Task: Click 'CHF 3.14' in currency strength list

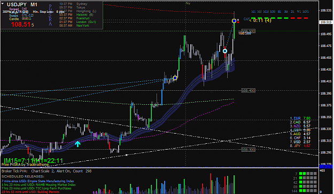Action: [x=300, y=138]
